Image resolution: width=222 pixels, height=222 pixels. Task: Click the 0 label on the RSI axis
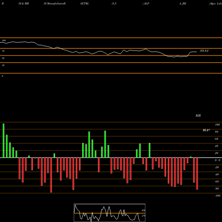pos(2,76)
